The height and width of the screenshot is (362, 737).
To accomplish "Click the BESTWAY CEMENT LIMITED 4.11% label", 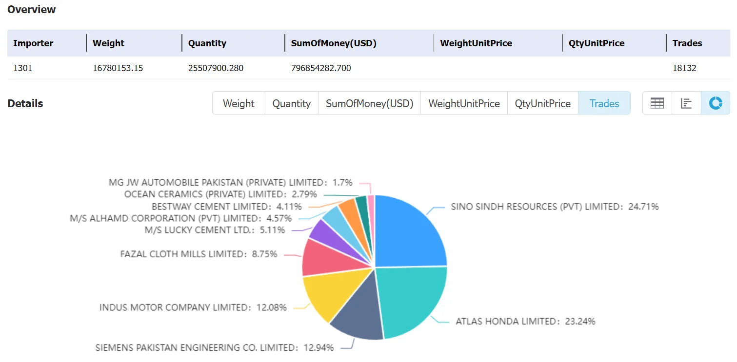I will (226, 207).
